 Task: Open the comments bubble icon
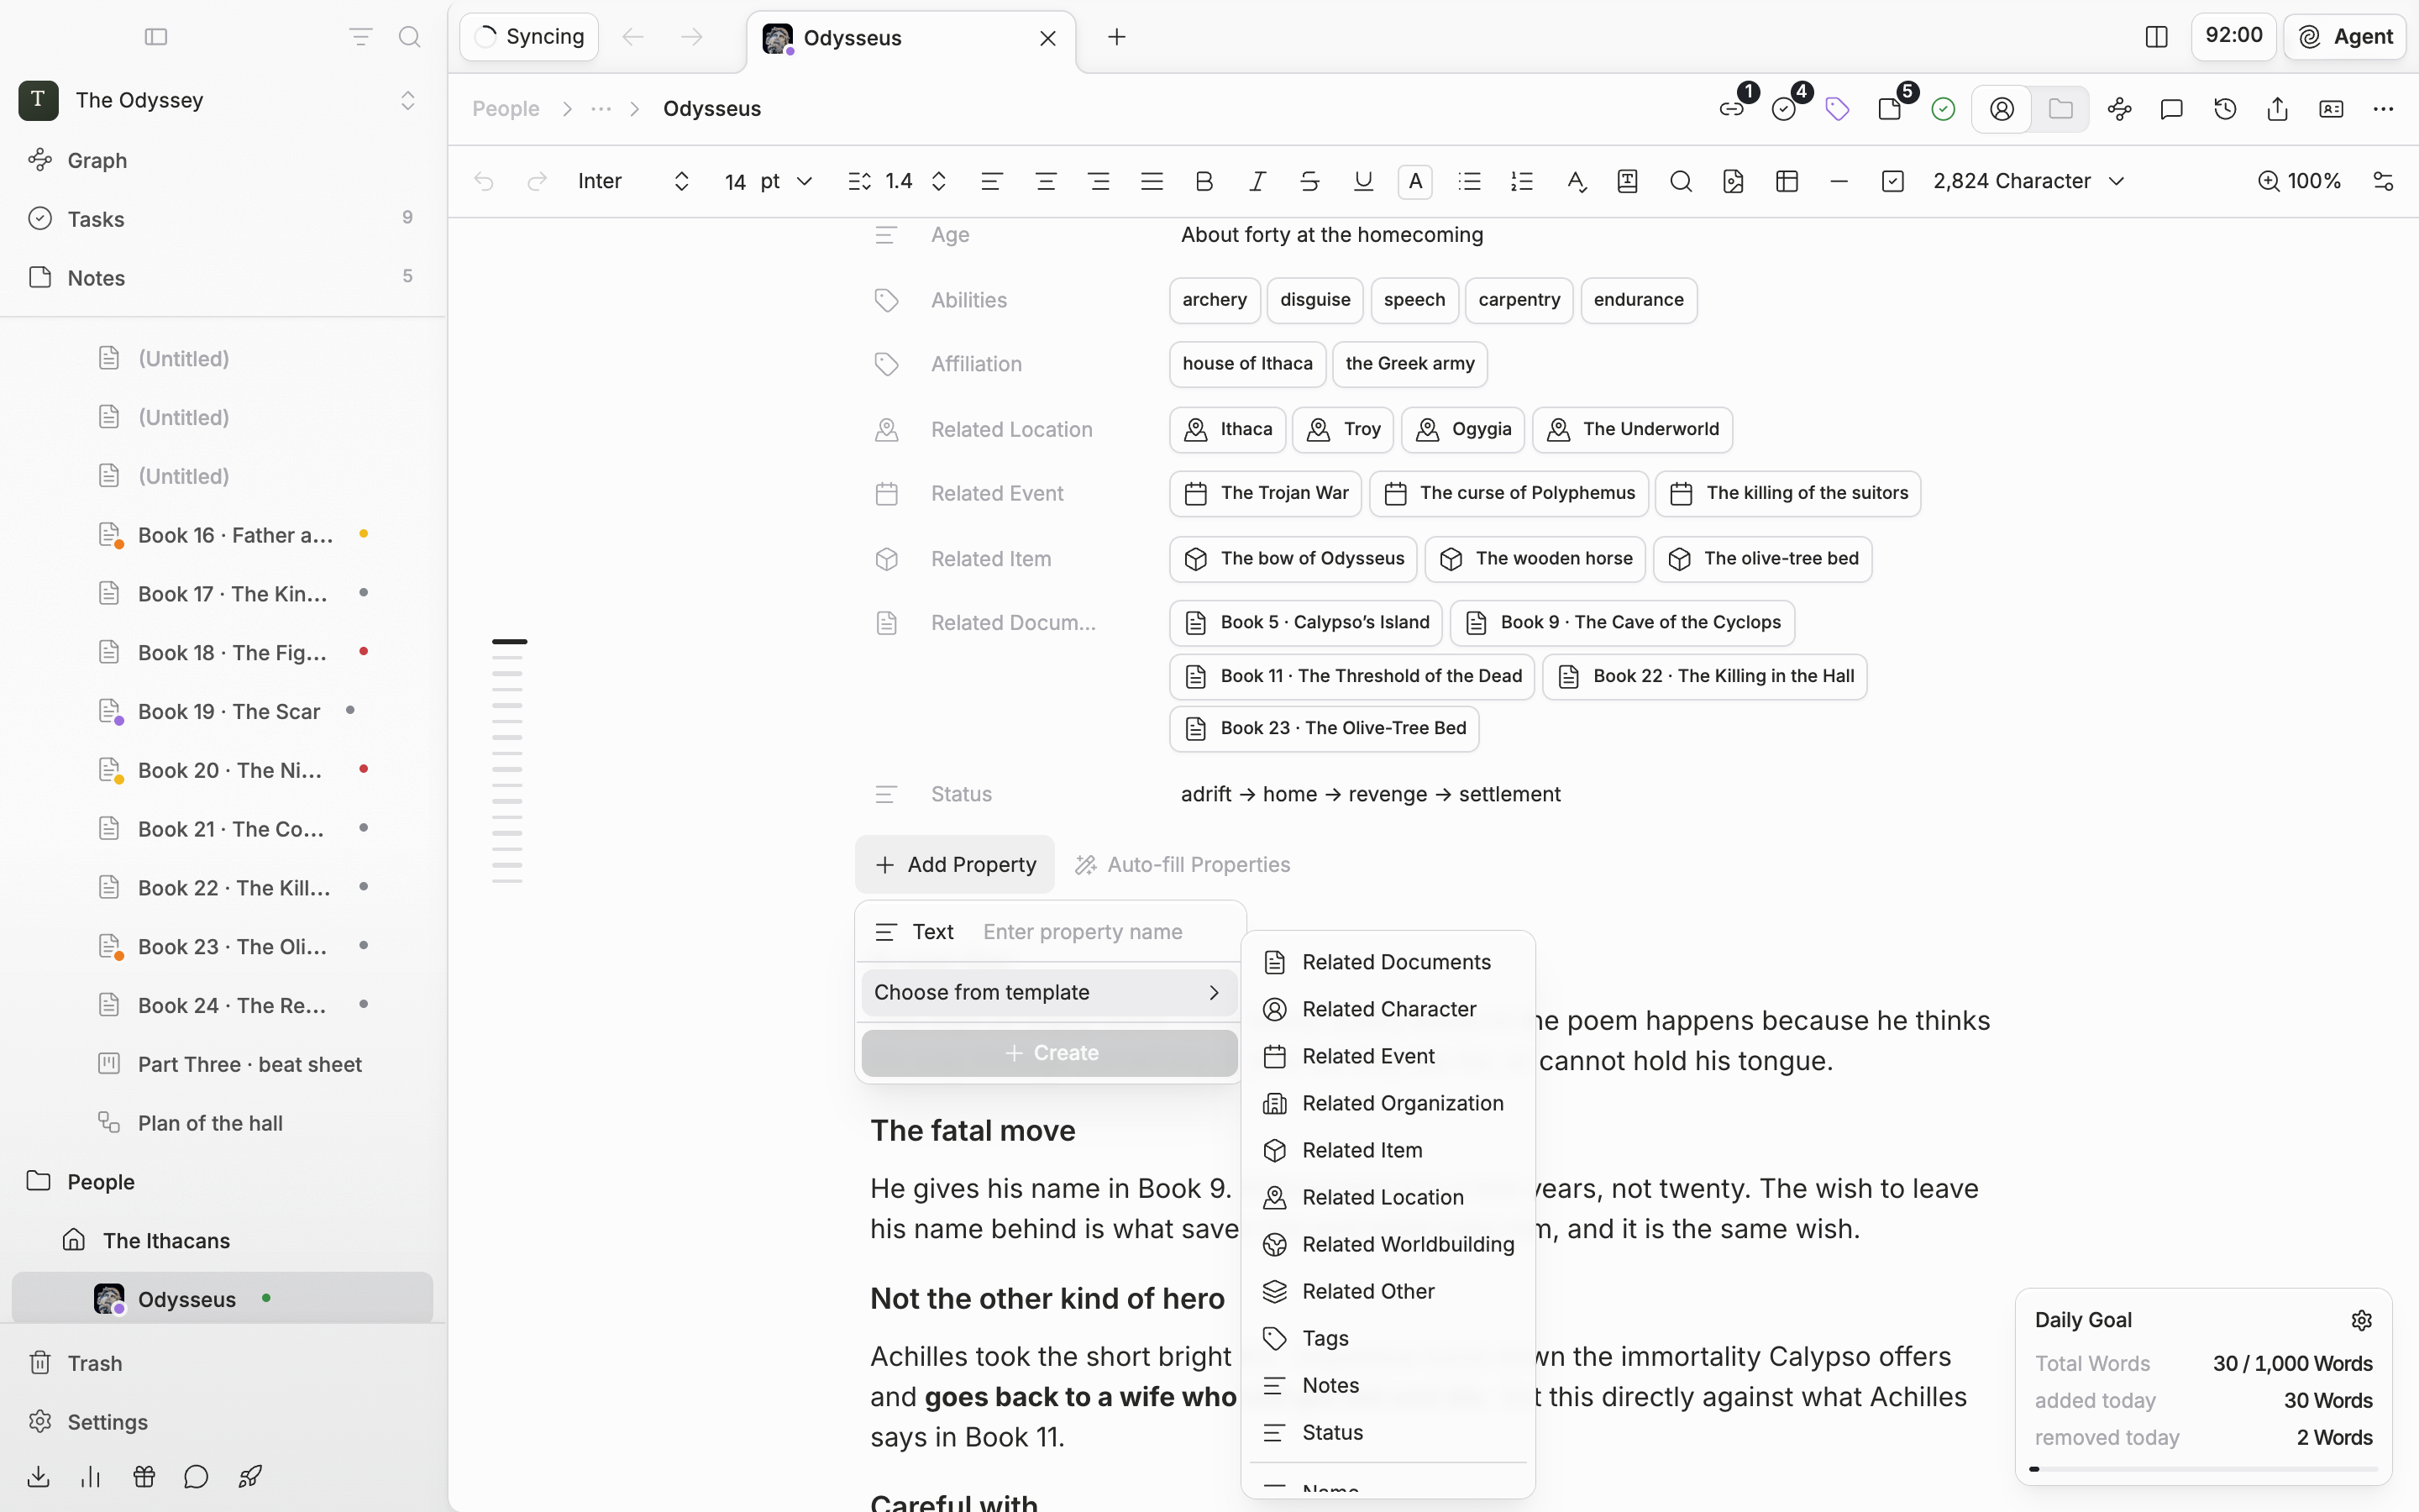point(2171,109)
